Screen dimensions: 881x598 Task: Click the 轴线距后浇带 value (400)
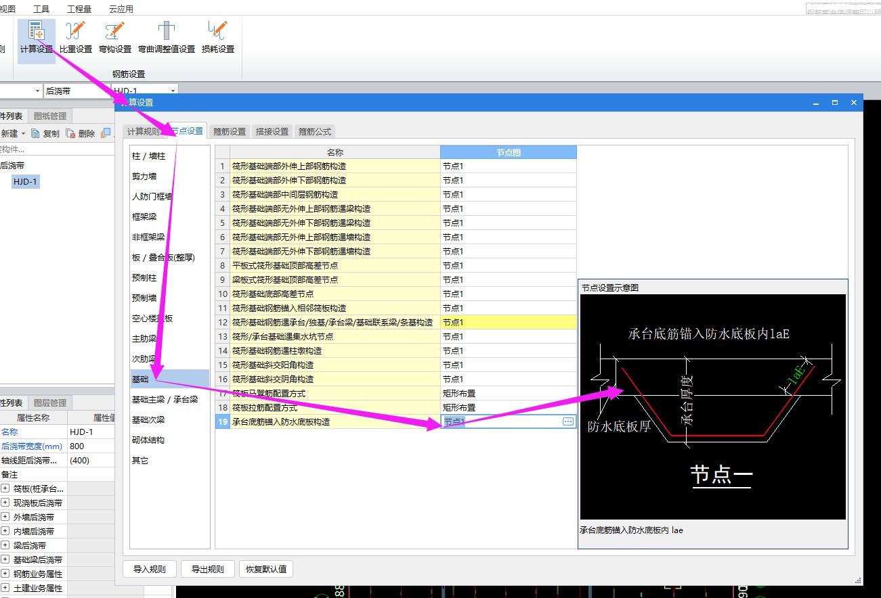point(91,461)
